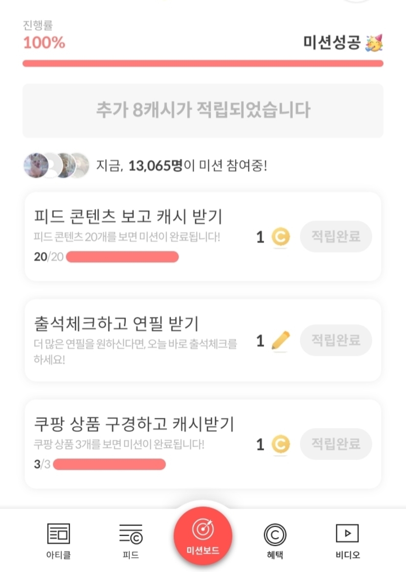
Task: Tap the coin icon for 쿠팡 mission
Action: tap(280, 444)
